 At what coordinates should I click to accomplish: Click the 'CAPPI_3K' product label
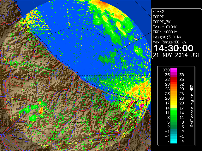(162, 22)
